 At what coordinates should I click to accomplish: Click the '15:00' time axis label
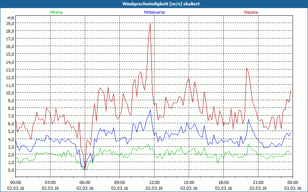point(189,183)
